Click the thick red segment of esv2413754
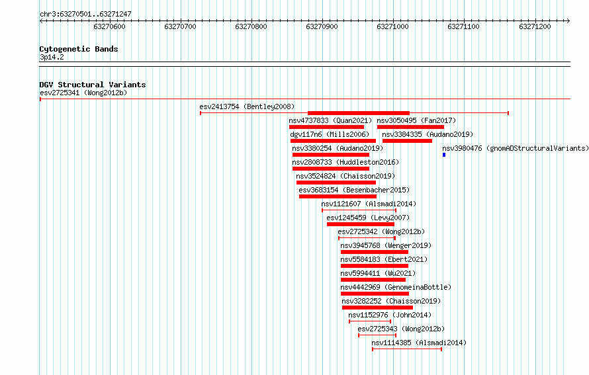The width and height of the screenshot is (589, 375). (358, 113)
